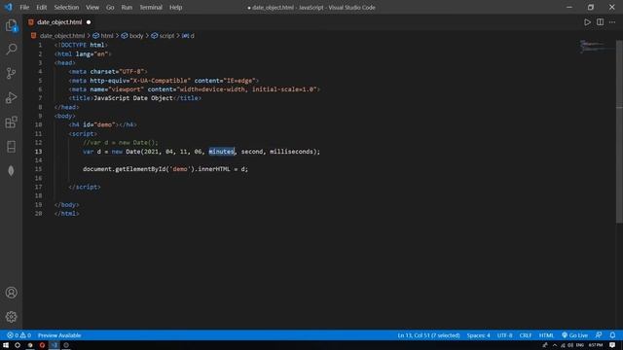Screen dimensions: 623x350
Task: Select the date_object.html editor tab
Action: pyautogui.click(x=59, y=22)
